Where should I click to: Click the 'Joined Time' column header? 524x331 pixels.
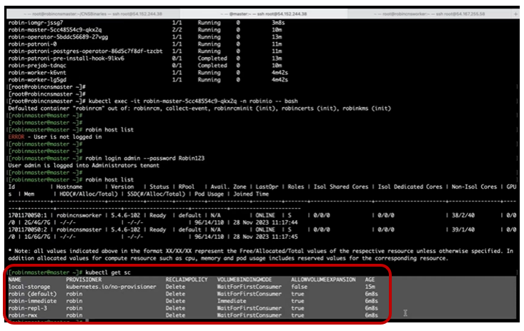pyautogui.click(x=251, y=194)
